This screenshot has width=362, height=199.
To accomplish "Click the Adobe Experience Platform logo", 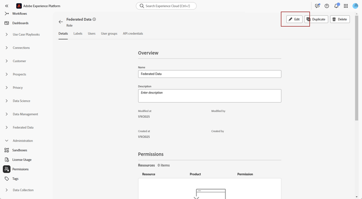I will point(19,6).
